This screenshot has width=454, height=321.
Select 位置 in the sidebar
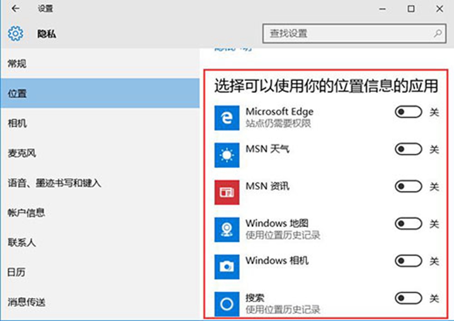click(x=100, y=93)
